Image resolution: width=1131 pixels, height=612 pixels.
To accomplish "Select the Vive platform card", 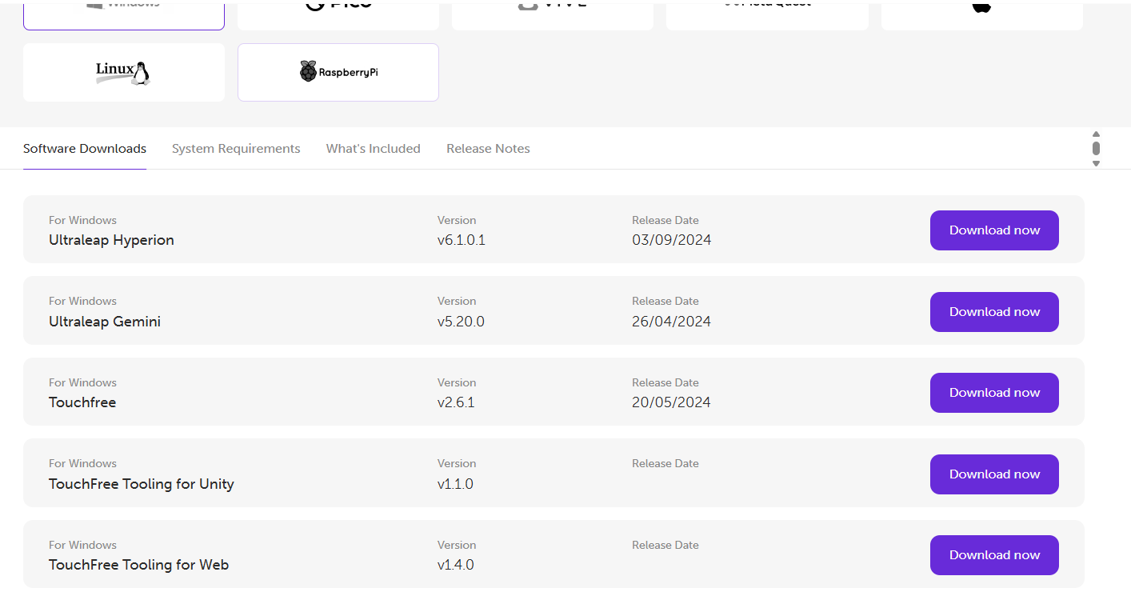I will [x=552, y=12].
